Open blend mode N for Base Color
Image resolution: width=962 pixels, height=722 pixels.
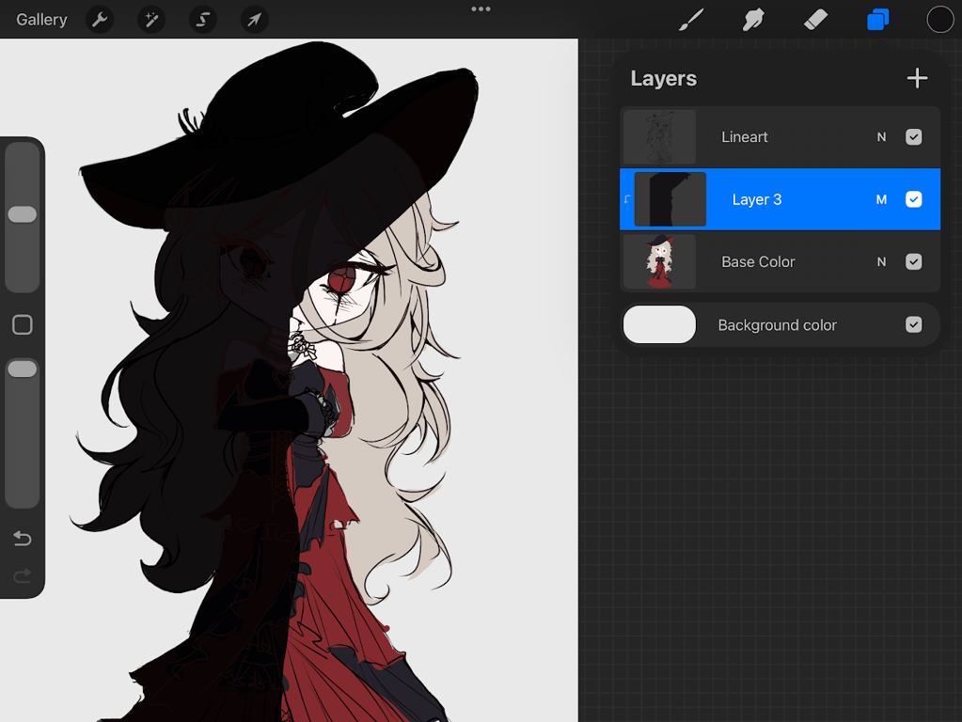[x=882, y=262]
